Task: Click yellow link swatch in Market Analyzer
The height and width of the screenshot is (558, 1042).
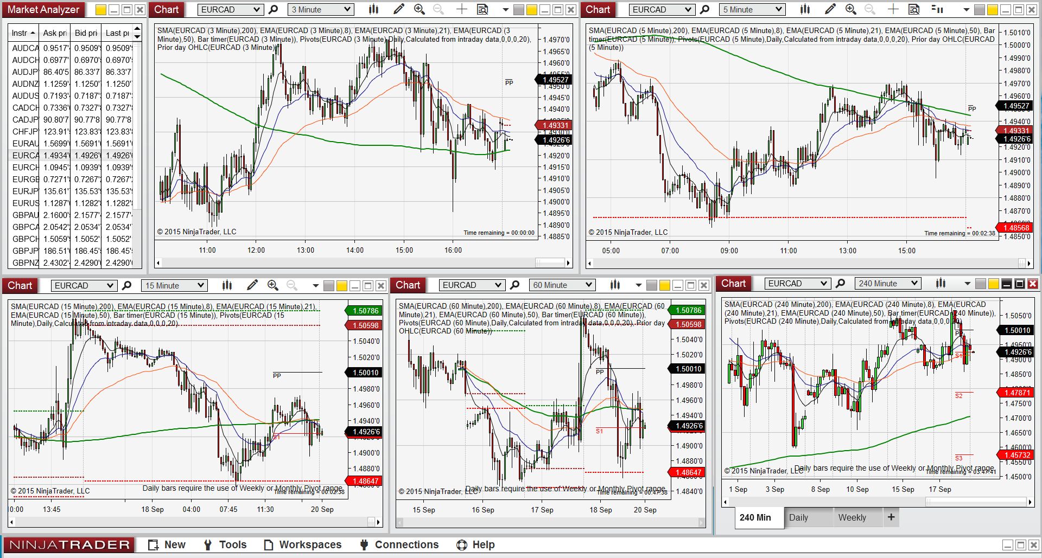Action: (x=101, y=10)
